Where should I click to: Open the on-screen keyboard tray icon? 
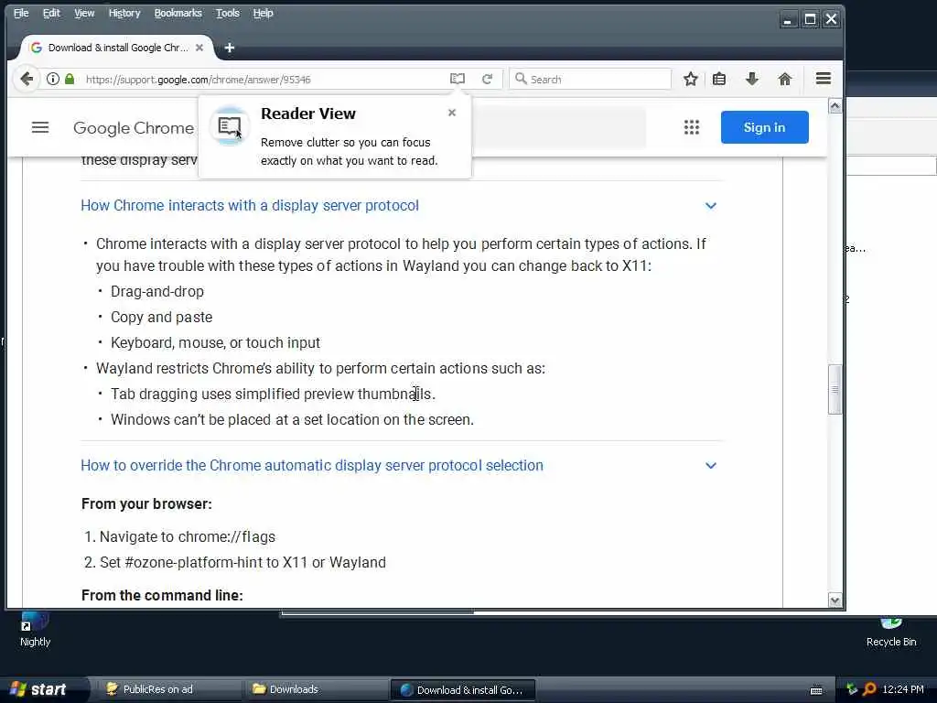coord(816,690)
